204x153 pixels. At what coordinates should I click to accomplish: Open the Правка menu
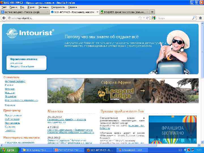pos(13,7)
